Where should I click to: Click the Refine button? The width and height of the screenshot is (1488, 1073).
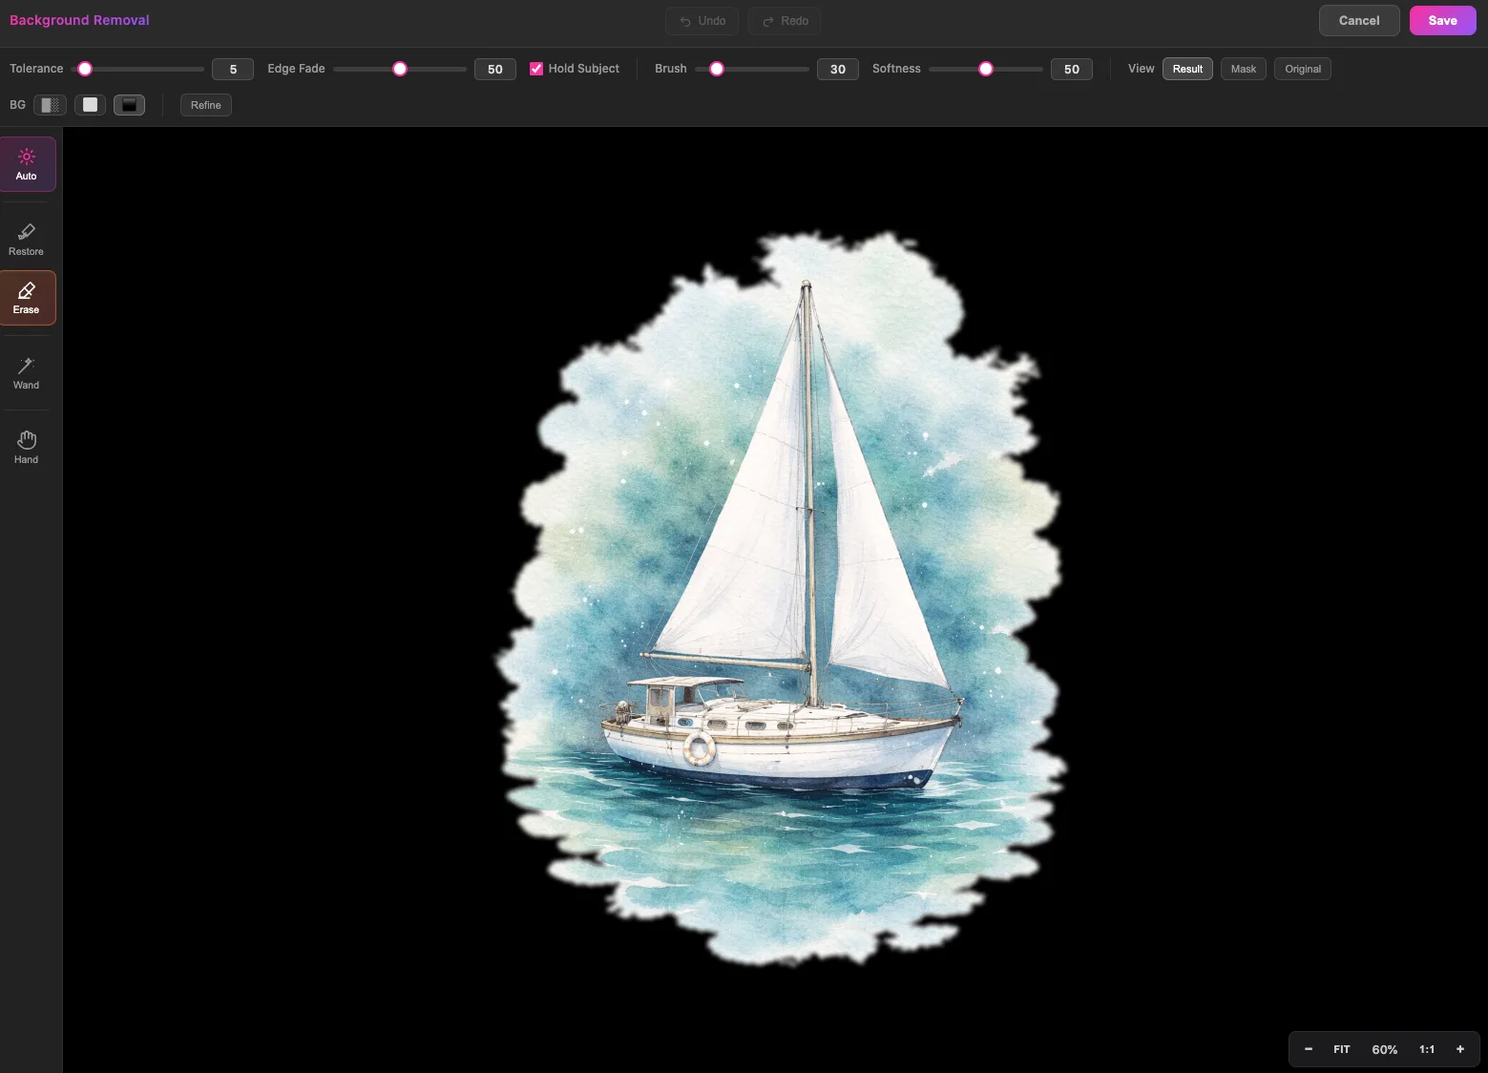(x=206, y=105)
